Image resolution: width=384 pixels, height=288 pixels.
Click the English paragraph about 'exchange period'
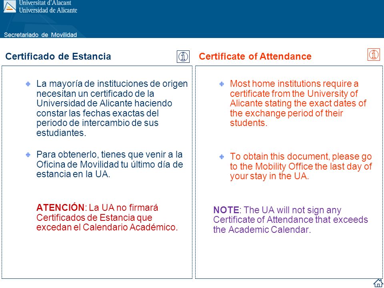click(298, 103)
